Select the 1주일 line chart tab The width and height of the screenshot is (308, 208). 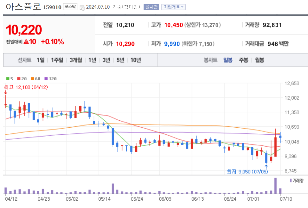pyautogui.click(x=57, y=60)
